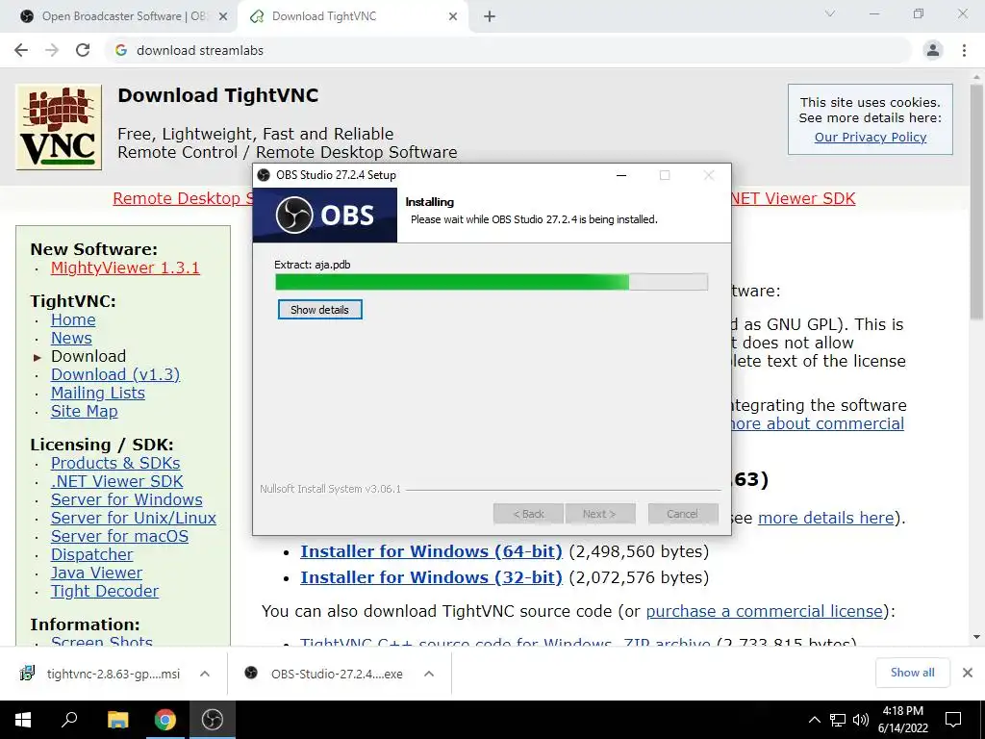Viewport: 985px width, 739px height.
Task: Open a new browser tab with plus
Action: [x=490, y=16]
